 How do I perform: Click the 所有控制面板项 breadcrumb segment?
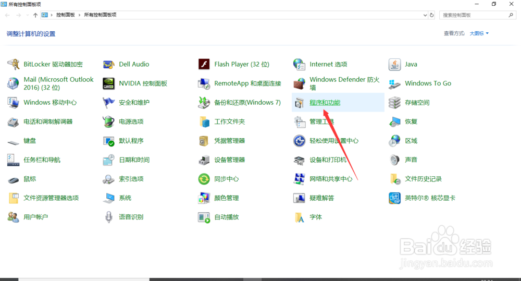(x=100, y=15)
